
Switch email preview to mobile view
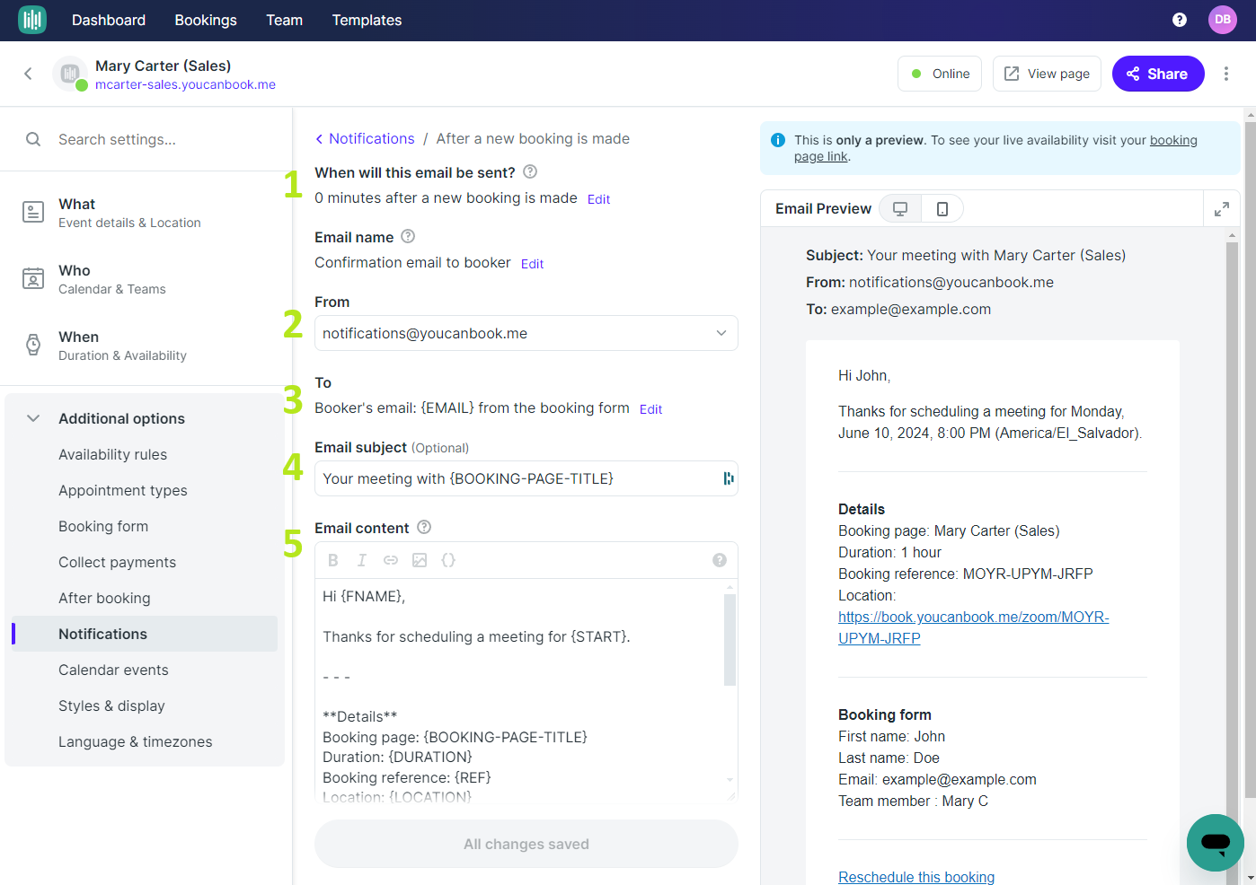(942, 208)
